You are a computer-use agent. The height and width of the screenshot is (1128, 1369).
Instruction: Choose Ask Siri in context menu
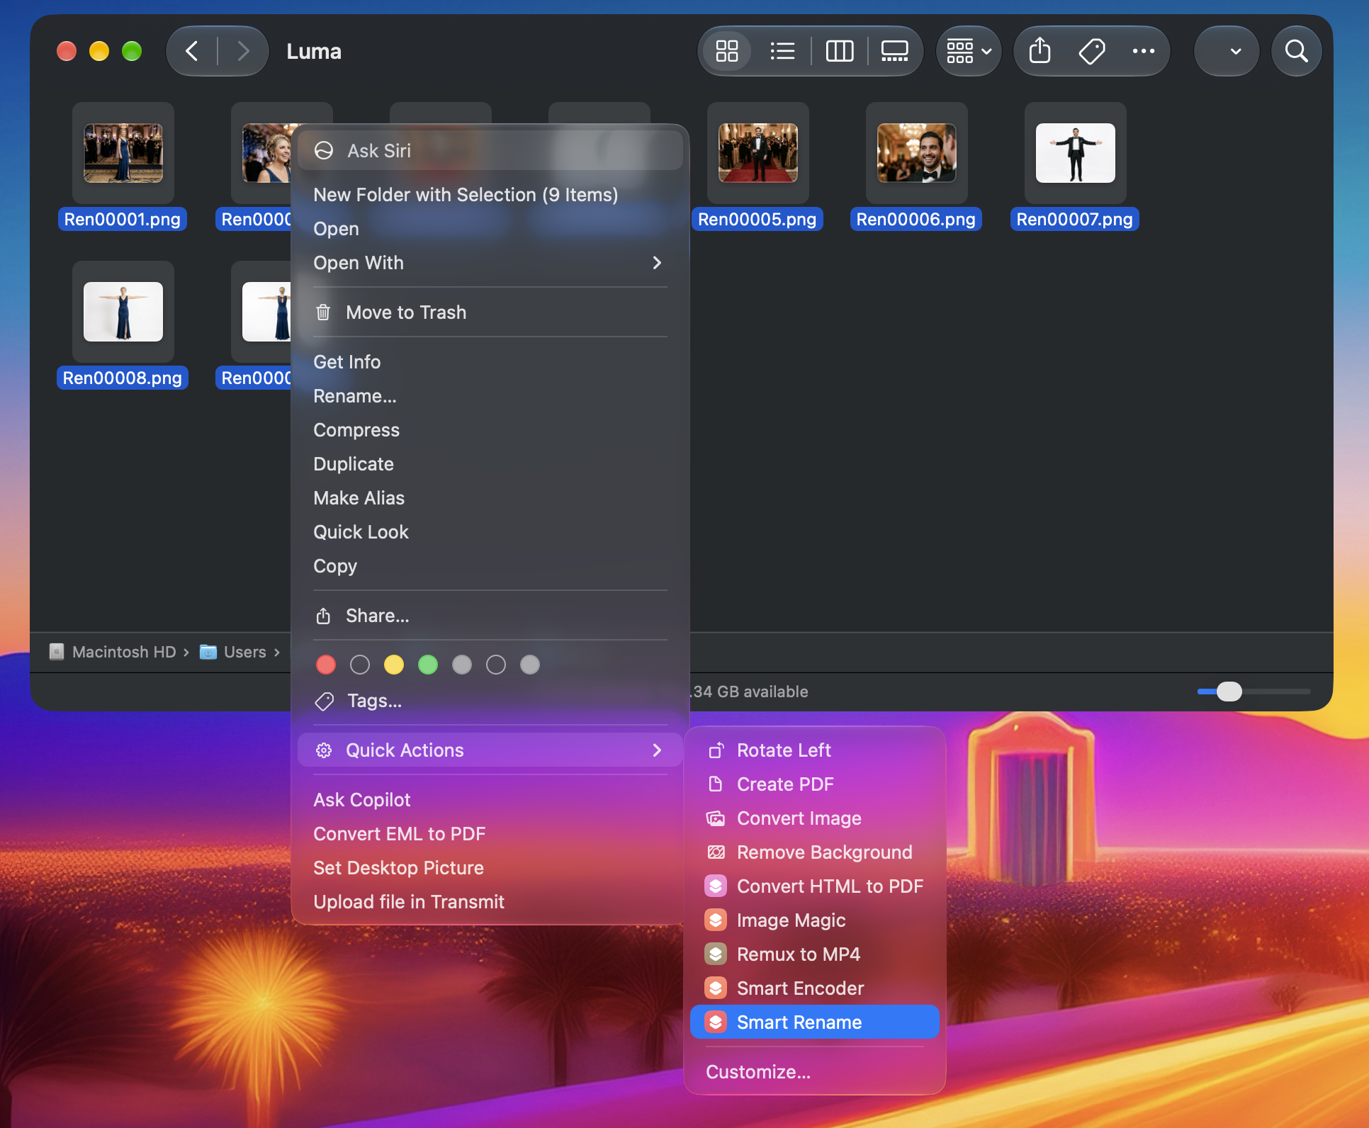(x=490, y=151)
